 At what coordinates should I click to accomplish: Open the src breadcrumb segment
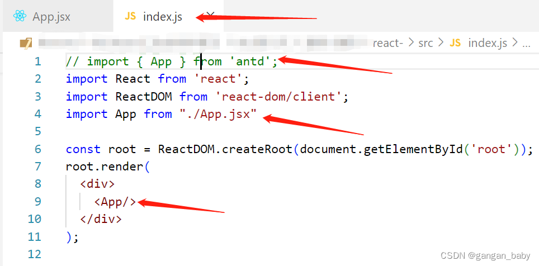tap(425, 43)
